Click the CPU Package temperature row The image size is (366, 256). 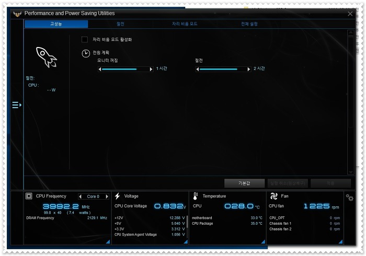coord(227,224)
